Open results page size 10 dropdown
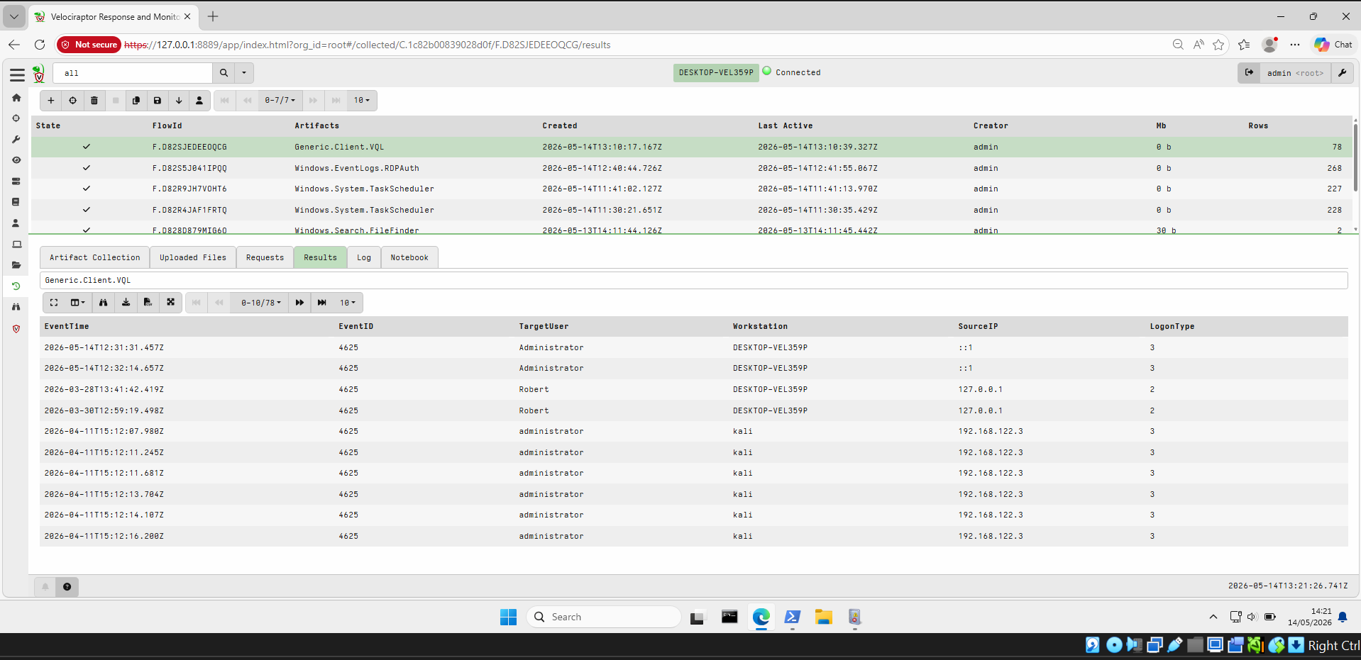 coord(348,303)
